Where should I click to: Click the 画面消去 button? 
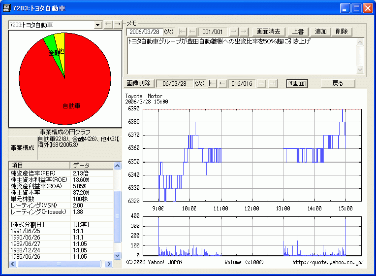point(268,32)
